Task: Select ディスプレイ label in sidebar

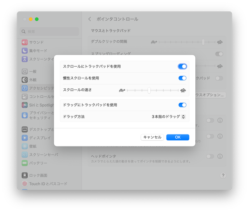Action: [40, 138]
